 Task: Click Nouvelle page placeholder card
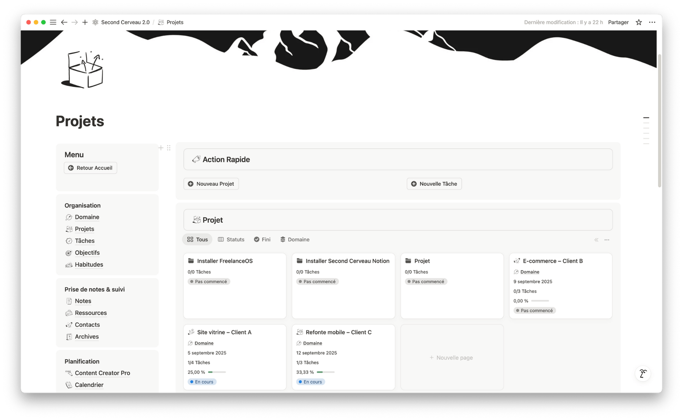452,358
